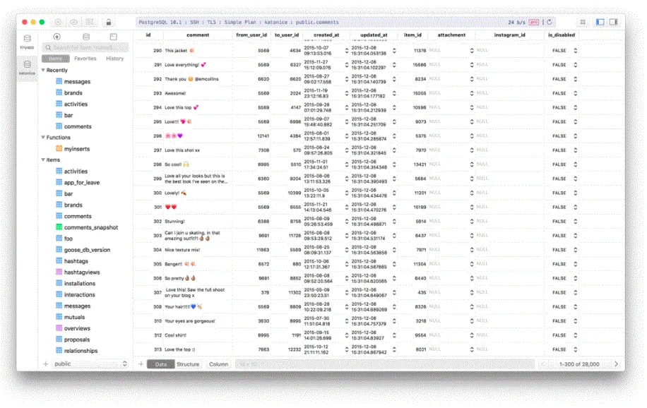Go to the next page arrow
Image resolution: width=647 pixels, height=408 pixels.
(617, 364)
